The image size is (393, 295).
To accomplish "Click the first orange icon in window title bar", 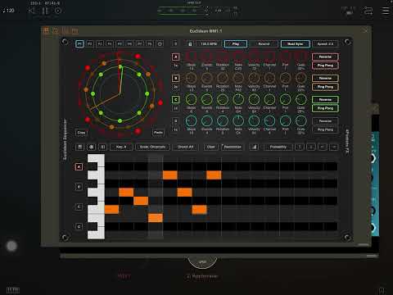I will [46, 30].
